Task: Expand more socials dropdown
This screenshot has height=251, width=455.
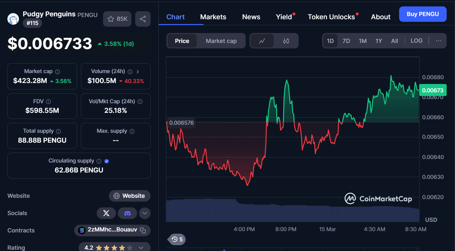Action: tap(145, 213)
